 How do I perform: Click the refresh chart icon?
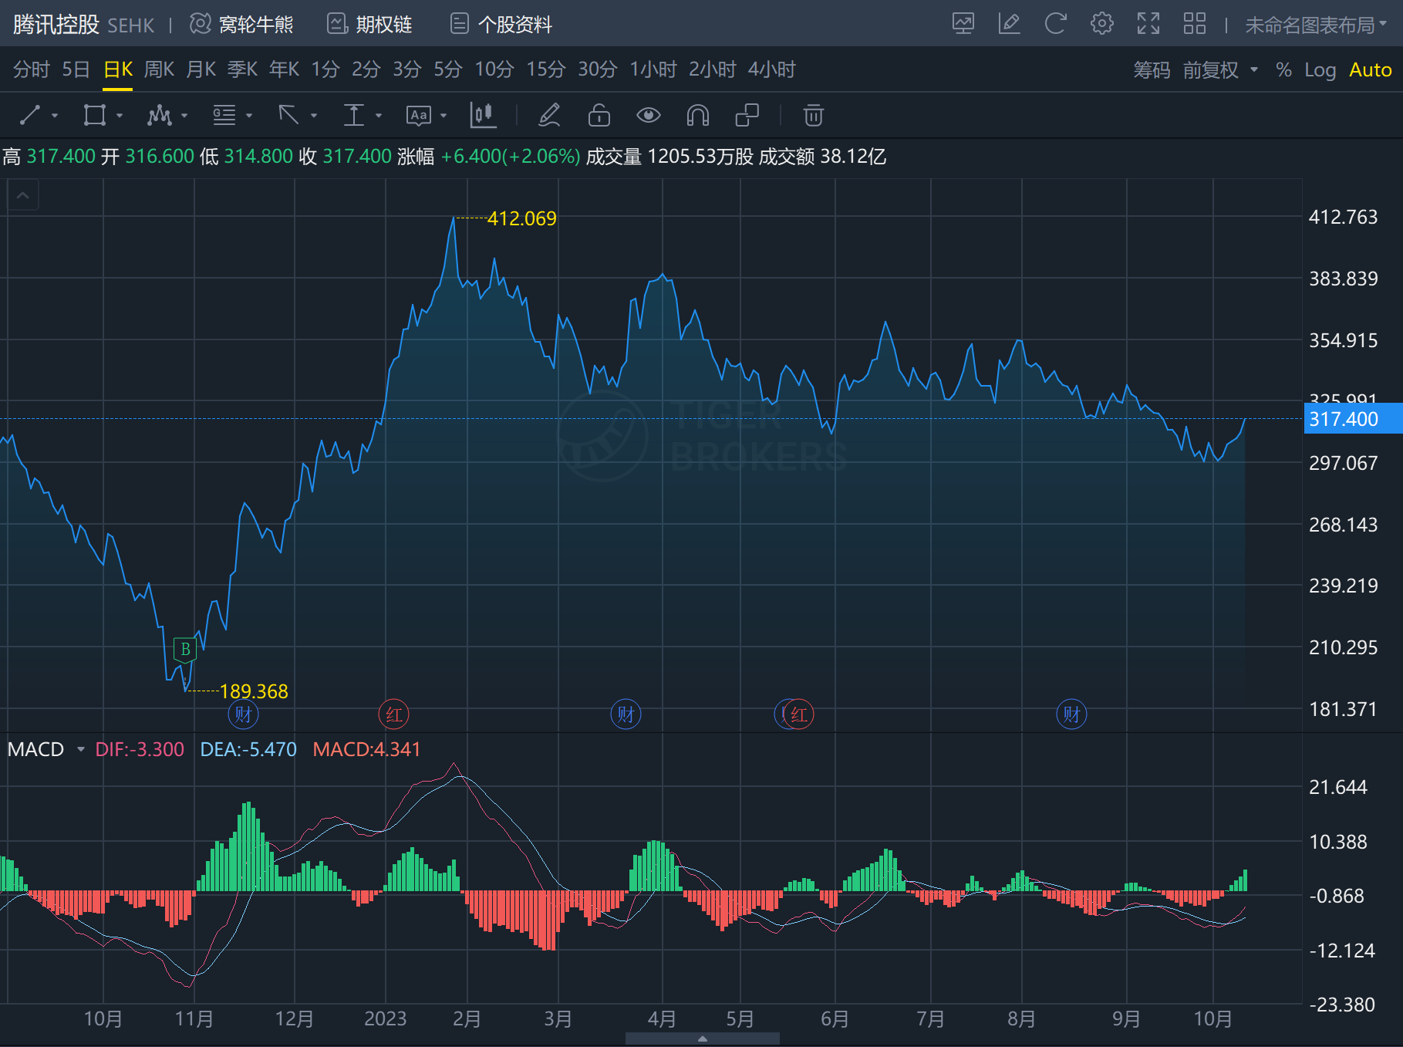click(1055, 24)
